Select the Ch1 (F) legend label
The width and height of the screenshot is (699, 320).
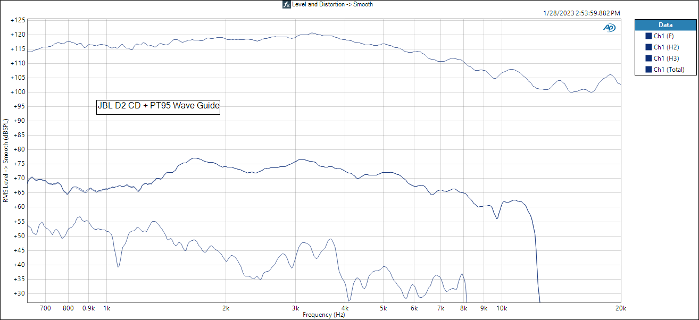point(663,36)
